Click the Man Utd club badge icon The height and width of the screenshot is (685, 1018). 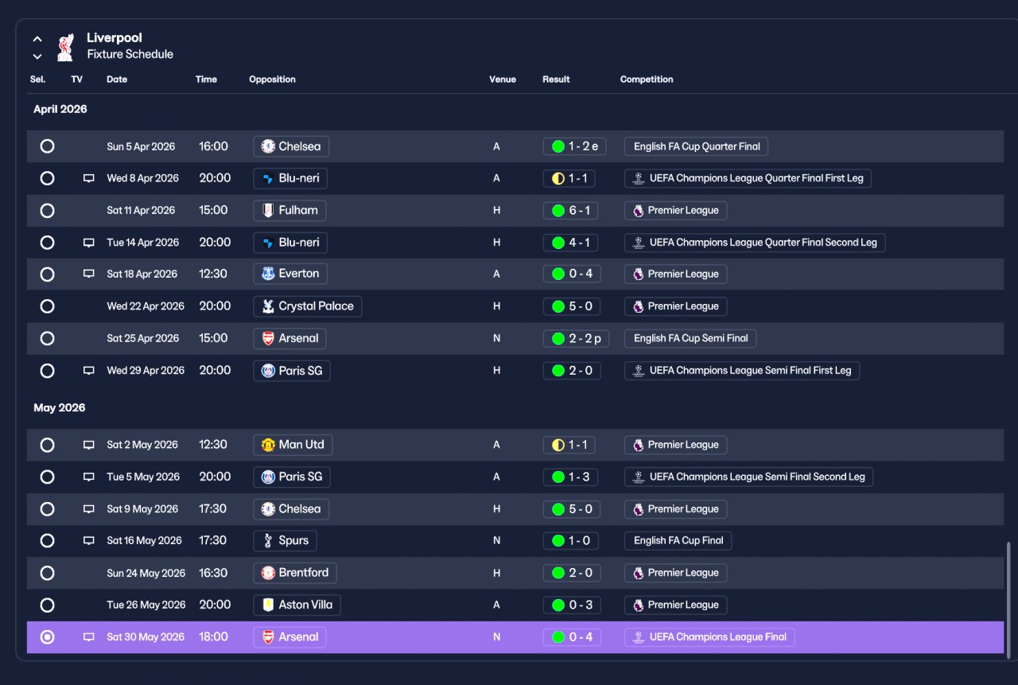[x=268, y=445]
